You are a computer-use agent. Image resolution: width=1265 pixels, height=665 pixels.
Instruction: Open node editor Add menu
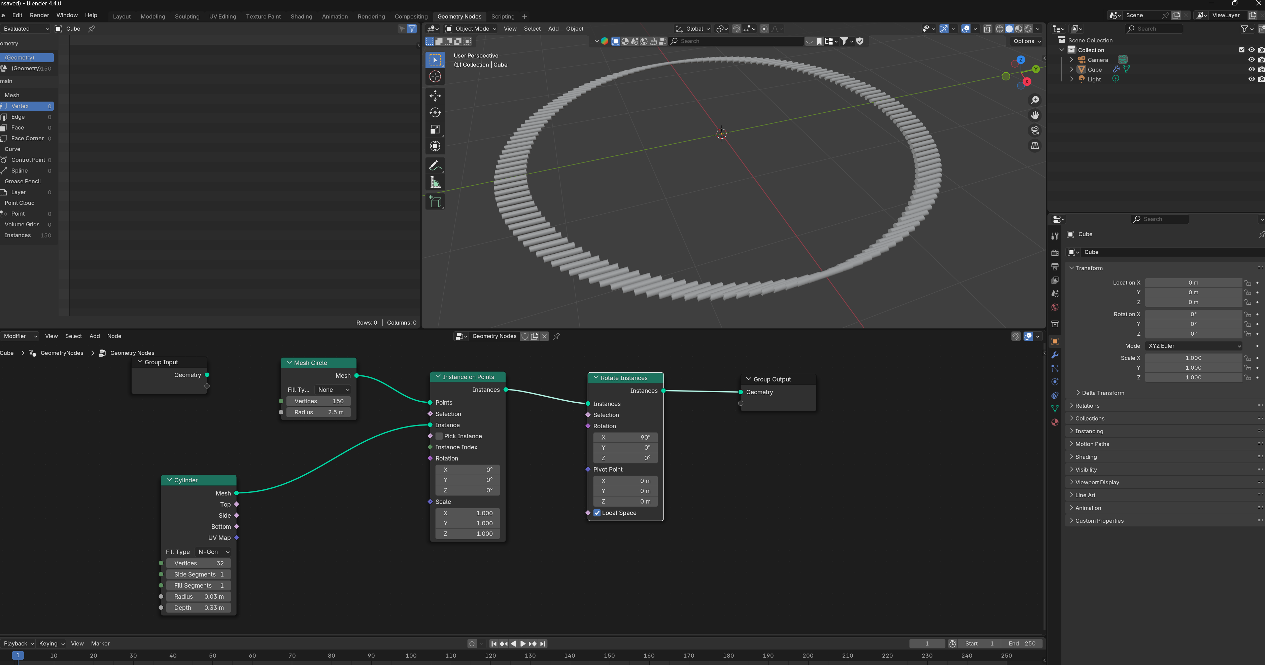tap(95, 336)
